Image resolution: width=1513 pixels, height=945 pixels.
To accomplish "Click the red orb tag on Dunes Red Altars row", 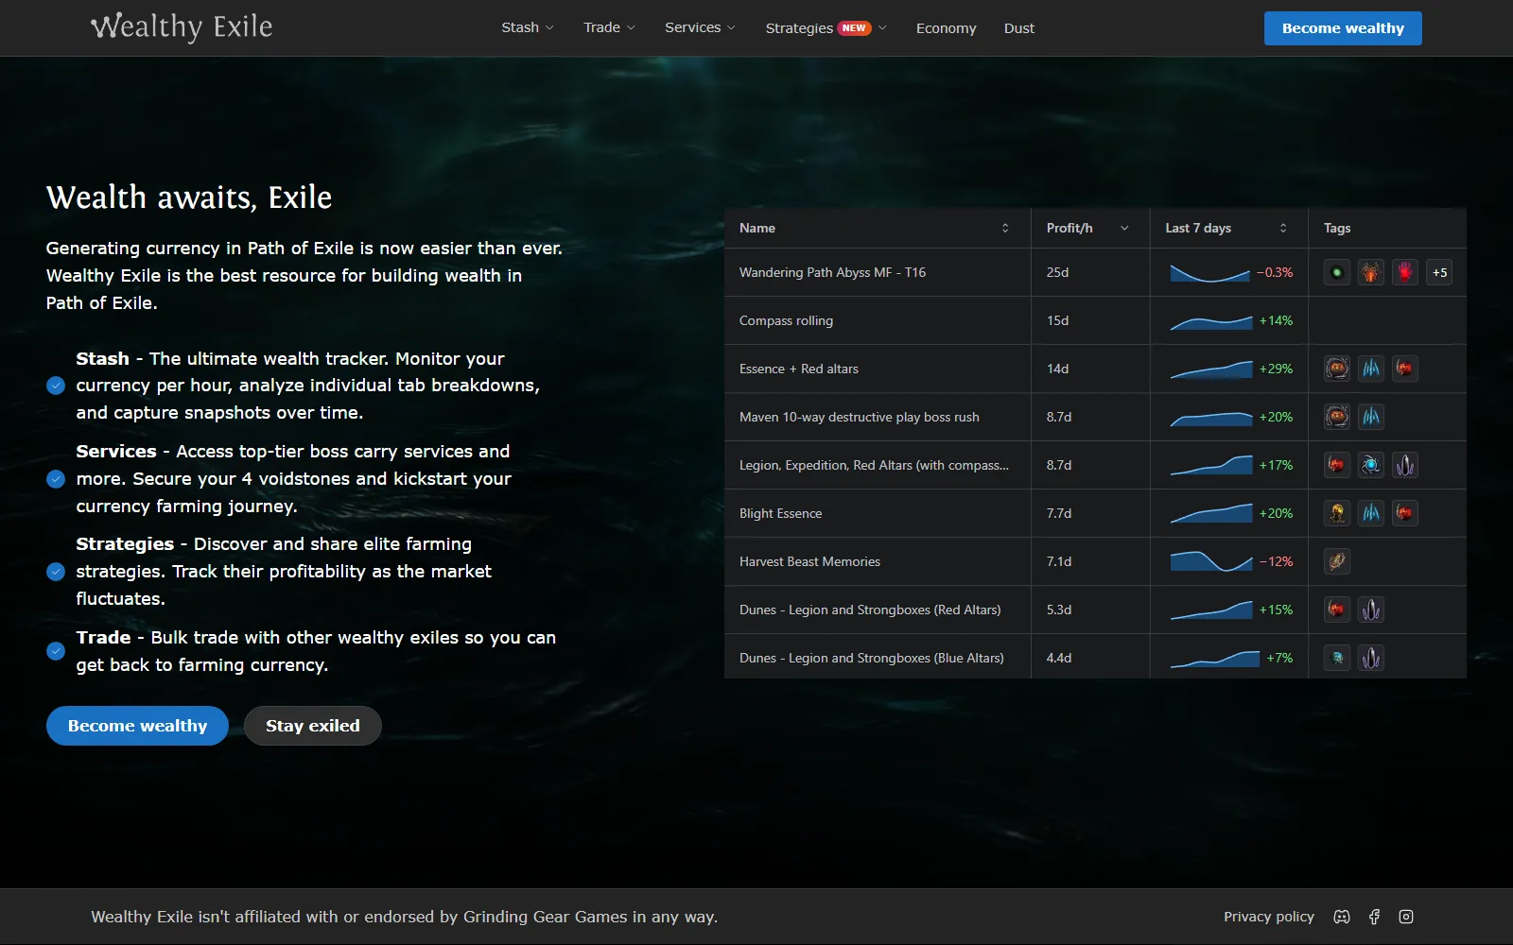I will click(x=1337, y=610).
